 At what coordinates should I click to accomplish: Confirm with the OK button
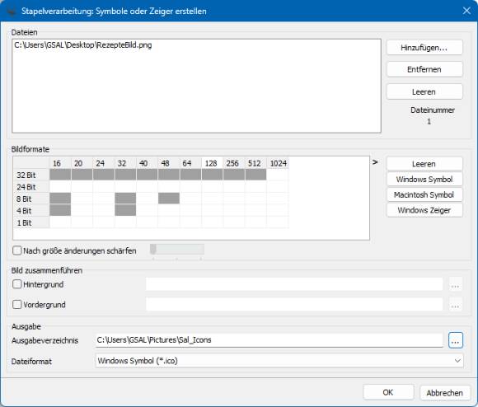(388, 392)
